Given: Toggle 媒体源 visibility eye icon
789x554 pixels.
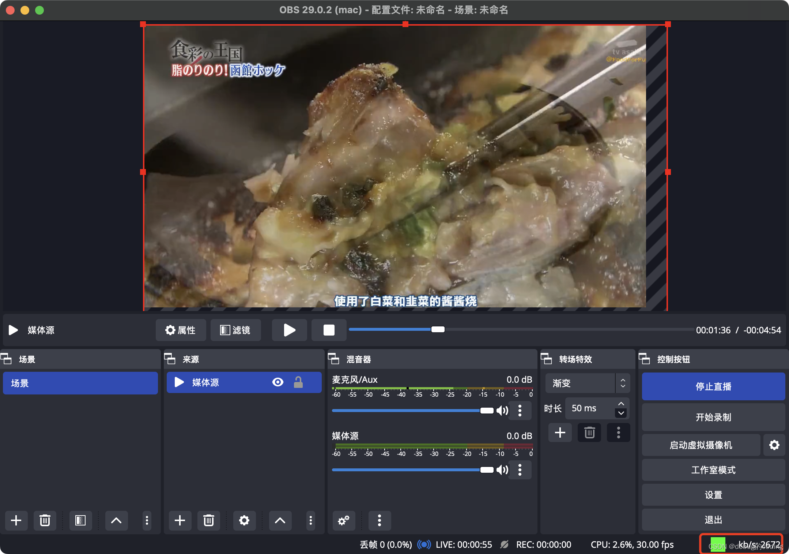Looking at the screenshot, I should tap(278, 382).
